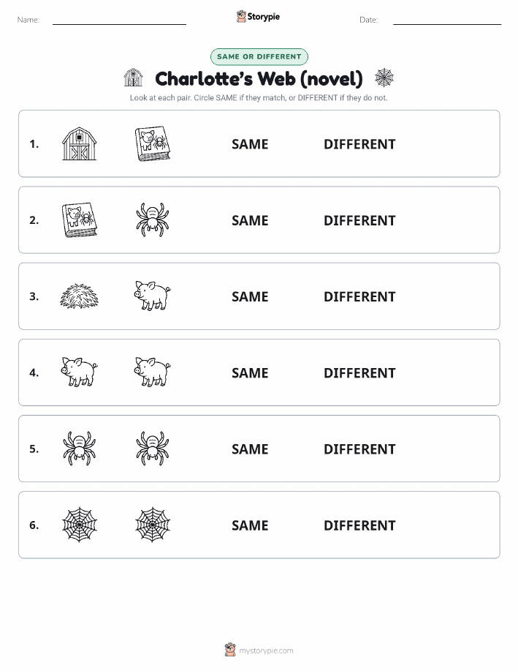Click the Date input line
The width and height of the screenshot is (518, 671).
click(447, 20)
